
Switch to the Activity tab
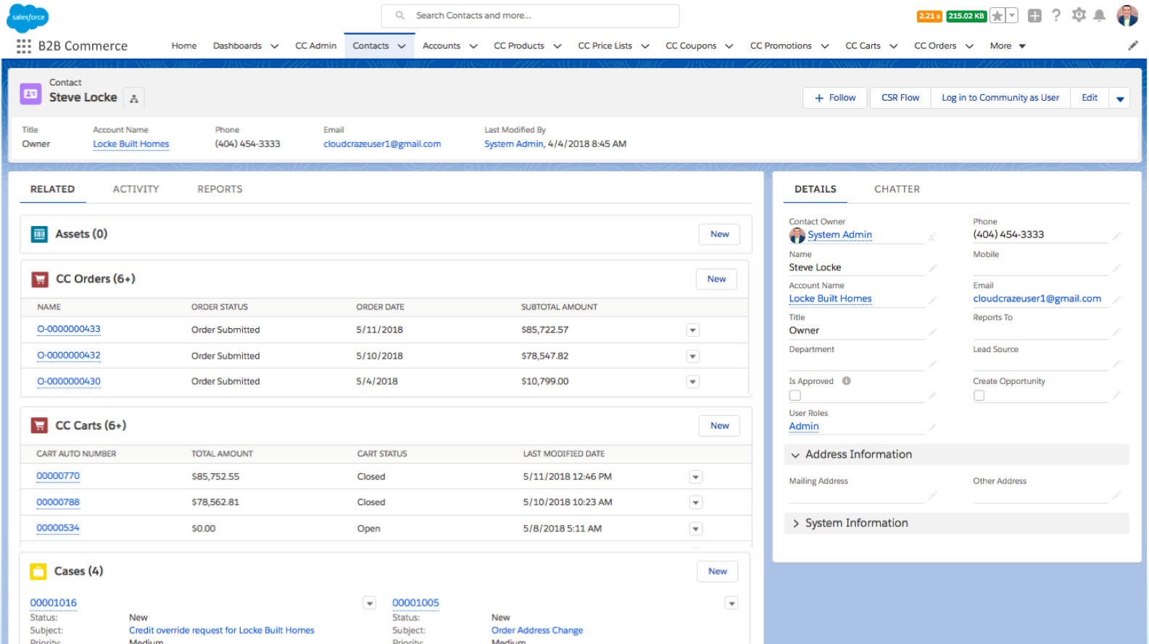pos(136,189)
